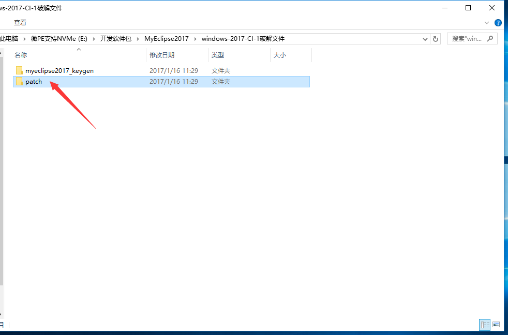Viewport: 508px width, 335px height.
Task: Click windows-2017-CI-1破解文件 breadcrumb segment
Action: click(x=243, y=39)
